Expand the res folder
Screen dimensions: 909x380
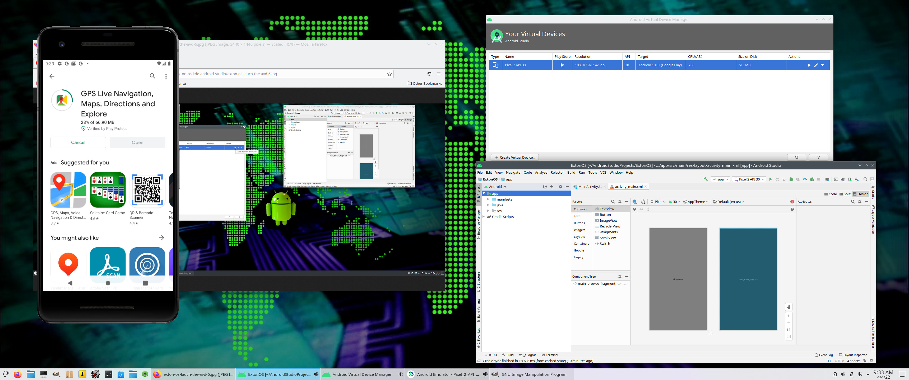coord(488,211)
